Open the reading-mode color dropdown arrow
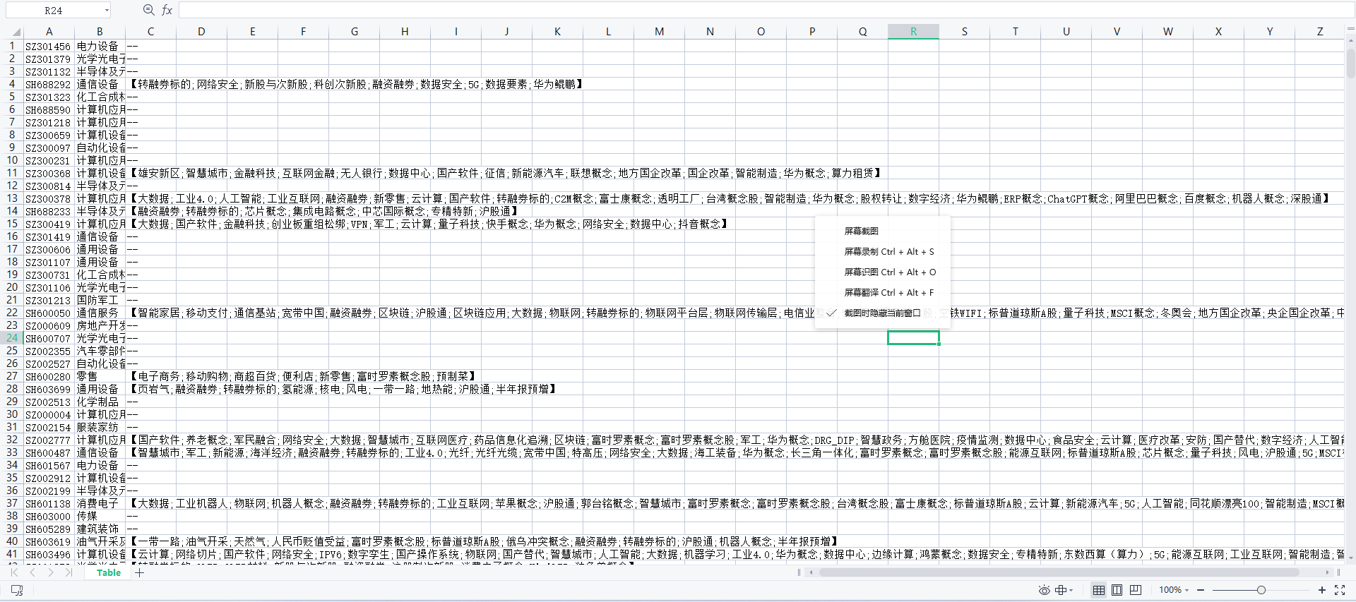Viewport: 1356px width, 602px height. click(1071, 591)
